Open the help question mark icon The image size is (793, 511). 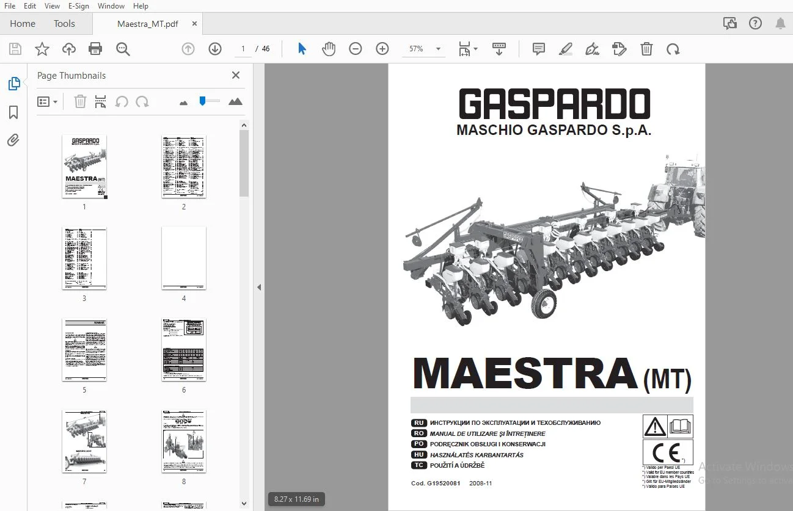pos(756,24)
